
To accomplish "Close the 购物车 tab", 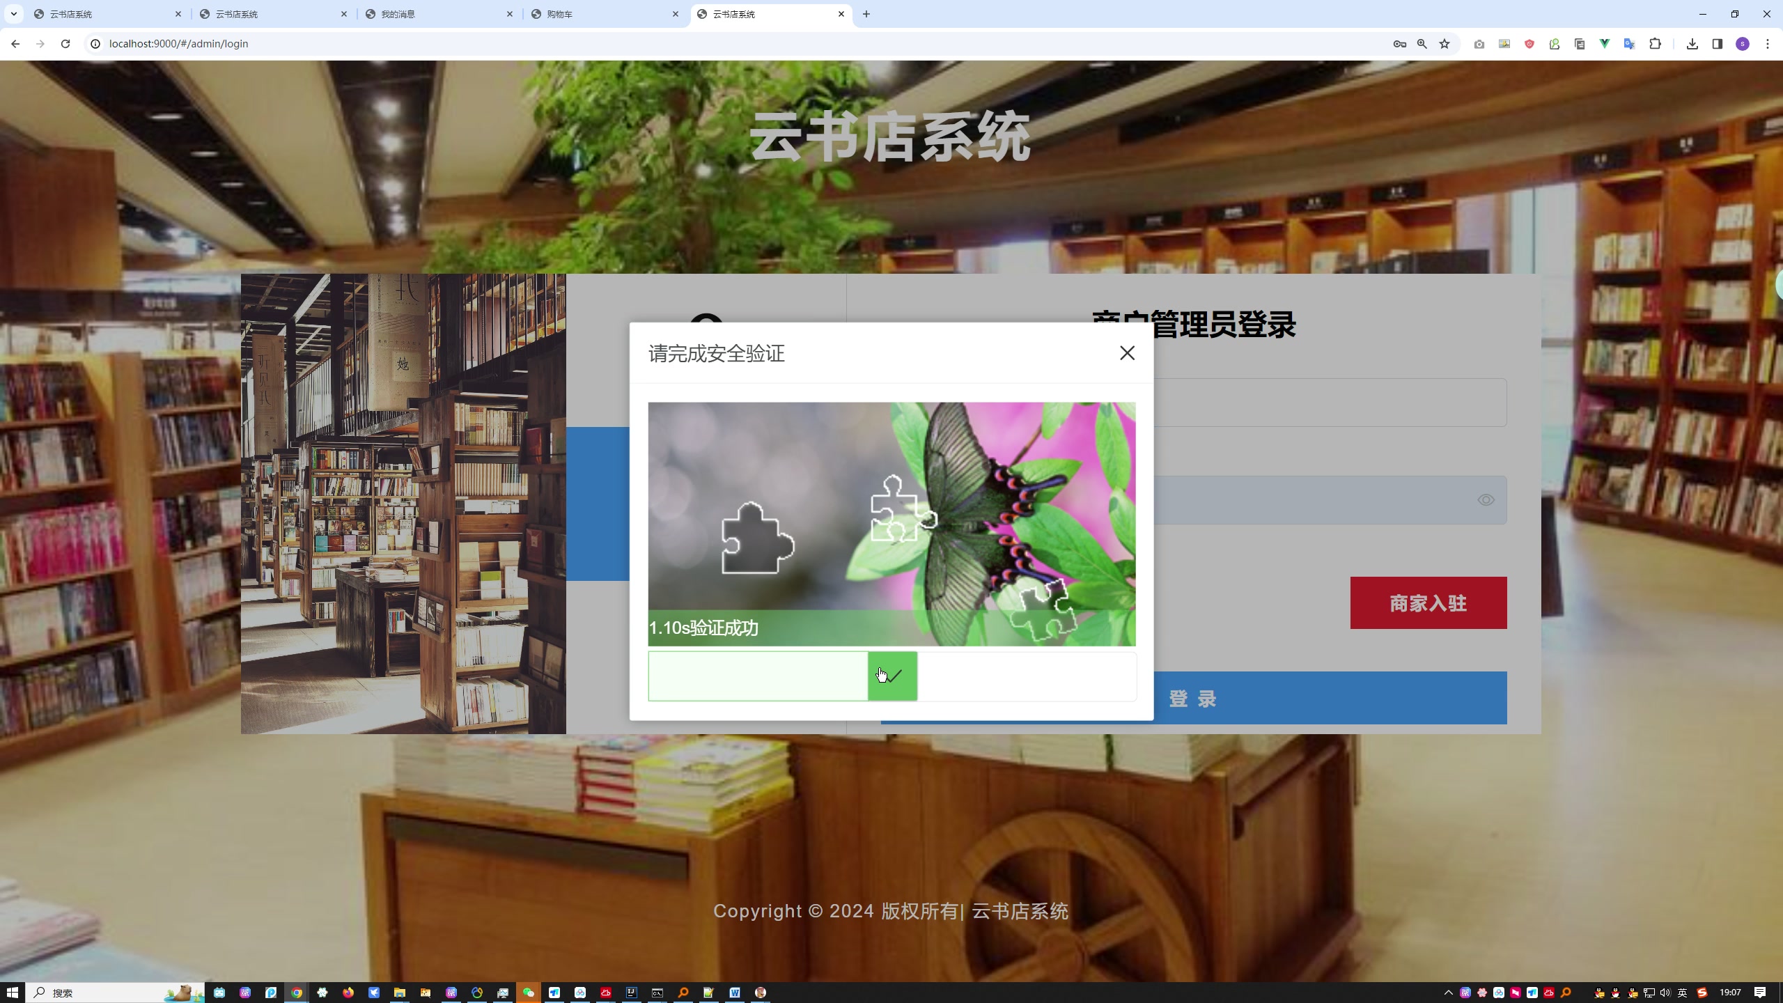I will 675,14.
